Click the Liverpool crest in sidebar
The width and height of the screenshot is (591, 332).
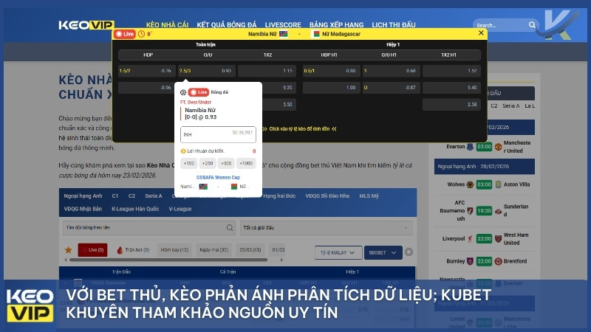[470, 238]
